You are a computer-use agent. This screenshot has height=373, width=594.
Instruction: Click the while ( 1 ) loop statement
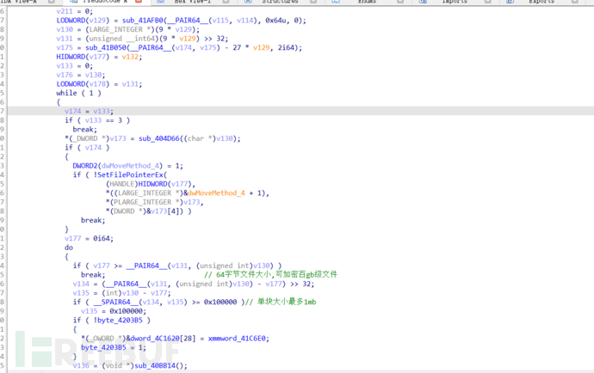tap(76, 93)
